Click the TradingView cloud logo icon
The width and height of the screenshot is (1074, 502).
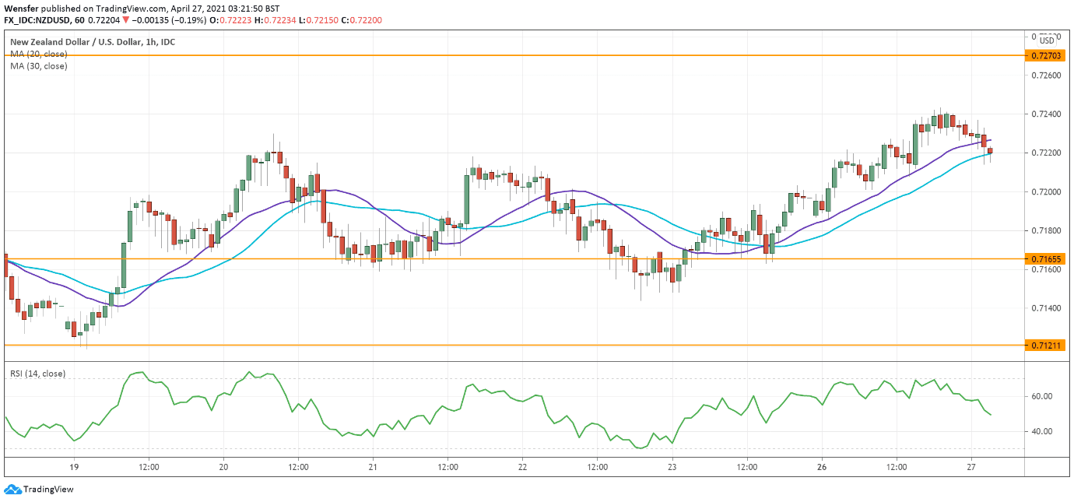click(12, 490)
